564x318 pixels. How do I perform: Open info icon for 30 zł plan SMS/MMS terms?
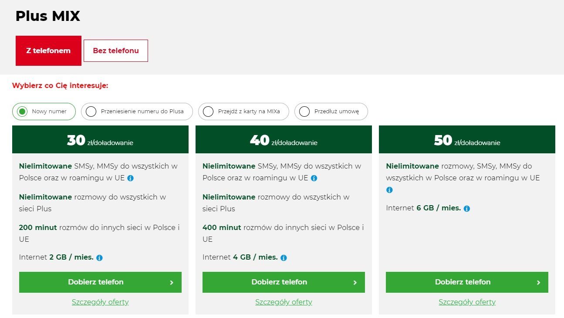point(131,178)
